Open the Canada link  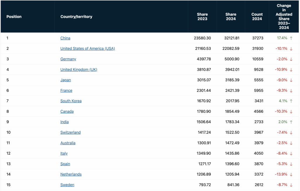(67, 112)
